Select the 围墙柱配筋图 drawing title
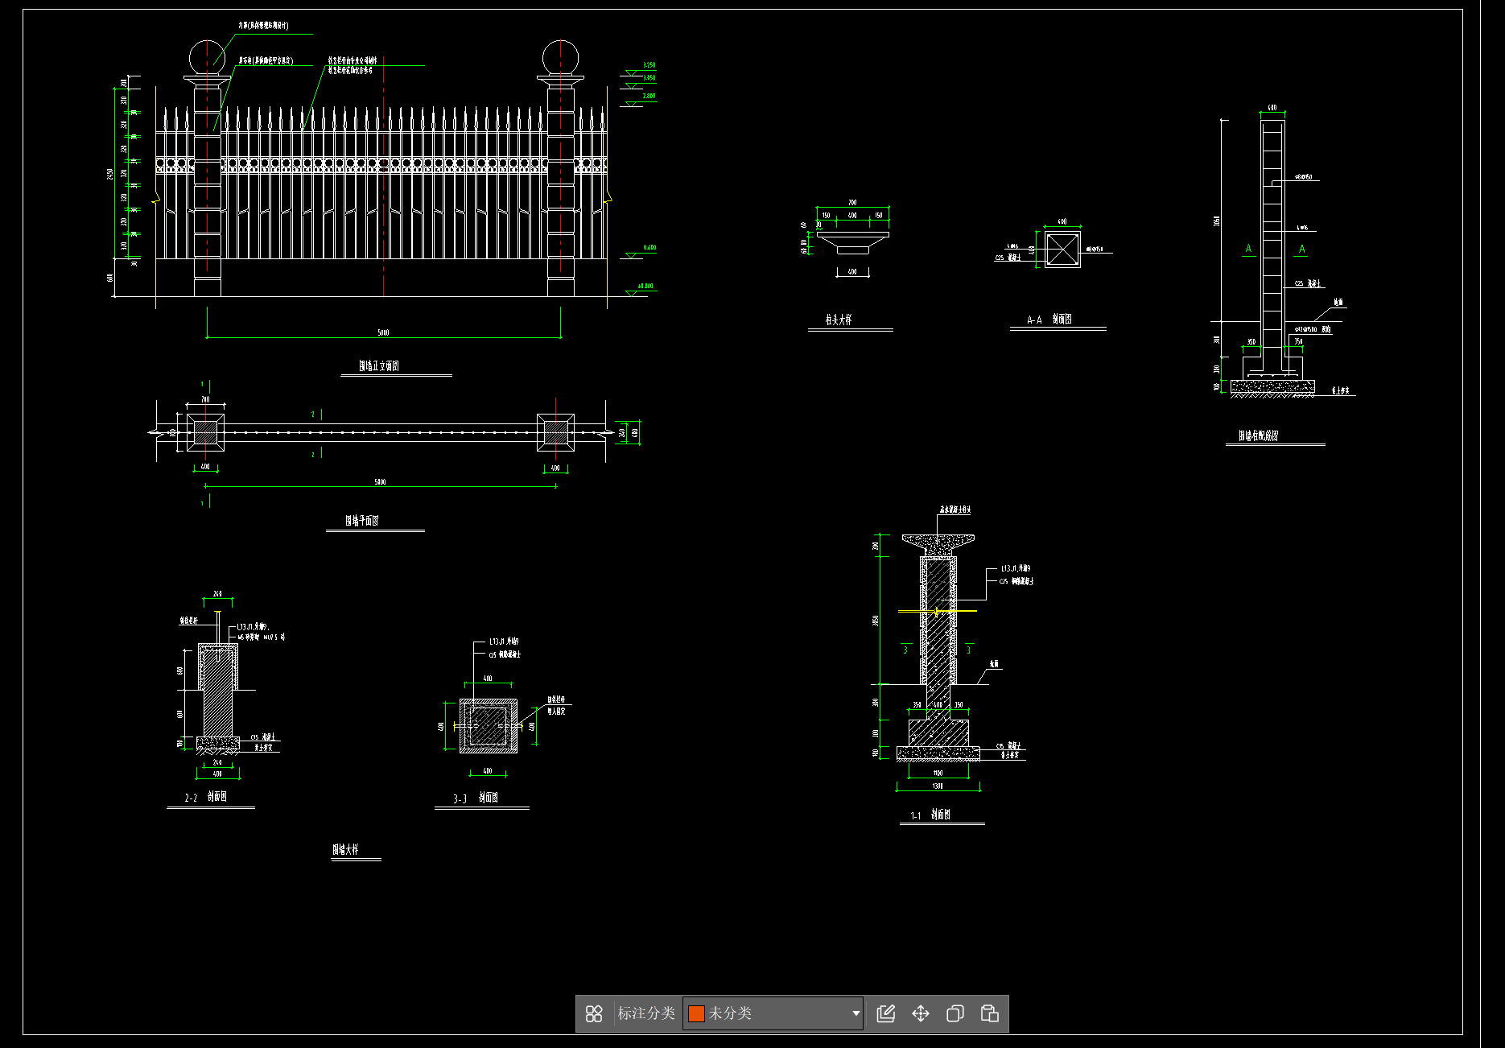Image resolution: width=1505 pixels, height=1048 pixels. pyautogui.click(x=1259, y=435)
